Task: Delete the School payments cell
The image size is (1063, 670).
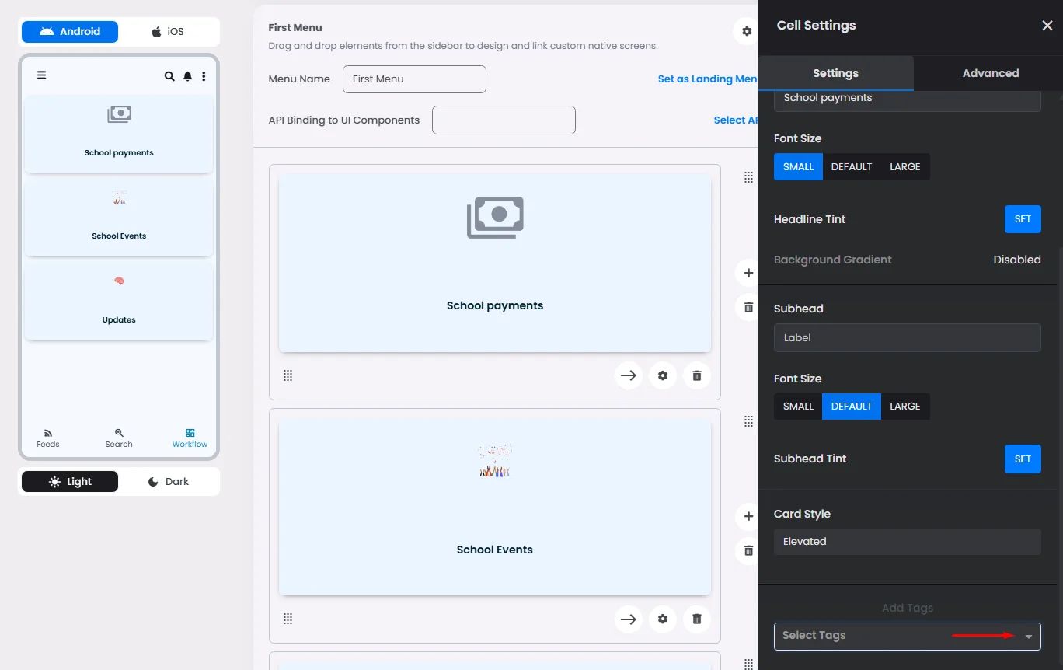Action: (697, 375)
